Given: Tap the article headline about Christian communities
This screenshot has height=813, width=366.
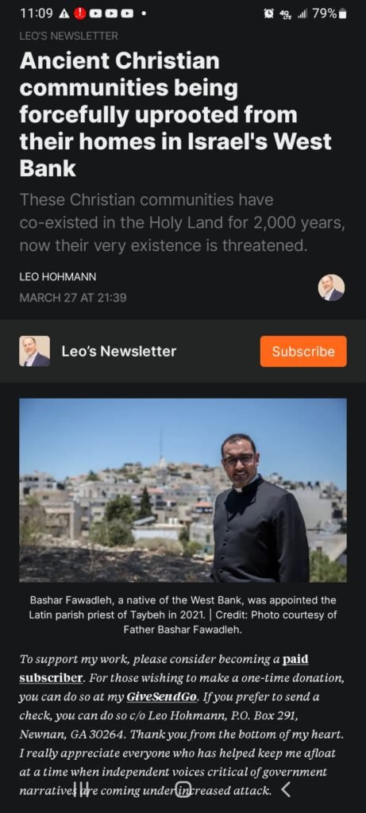Looking at the screenshot, I should [175, 115].
